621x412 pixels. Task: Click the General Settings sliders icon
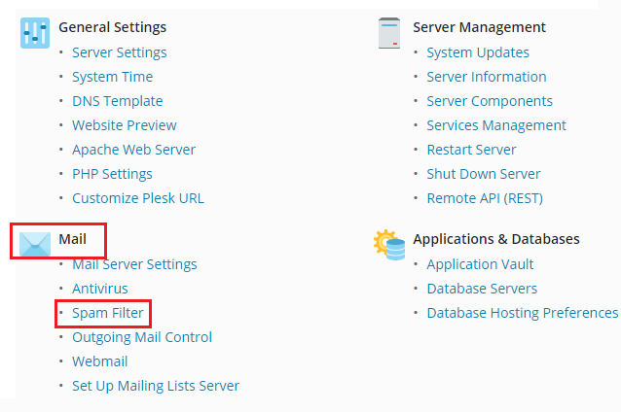tap(35, 32)
